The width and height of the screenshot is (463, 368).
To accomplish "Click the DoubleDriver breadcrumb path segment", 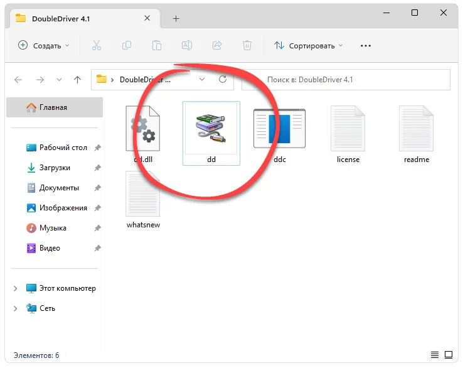I will pyautogui.click(x=145, y=80).
